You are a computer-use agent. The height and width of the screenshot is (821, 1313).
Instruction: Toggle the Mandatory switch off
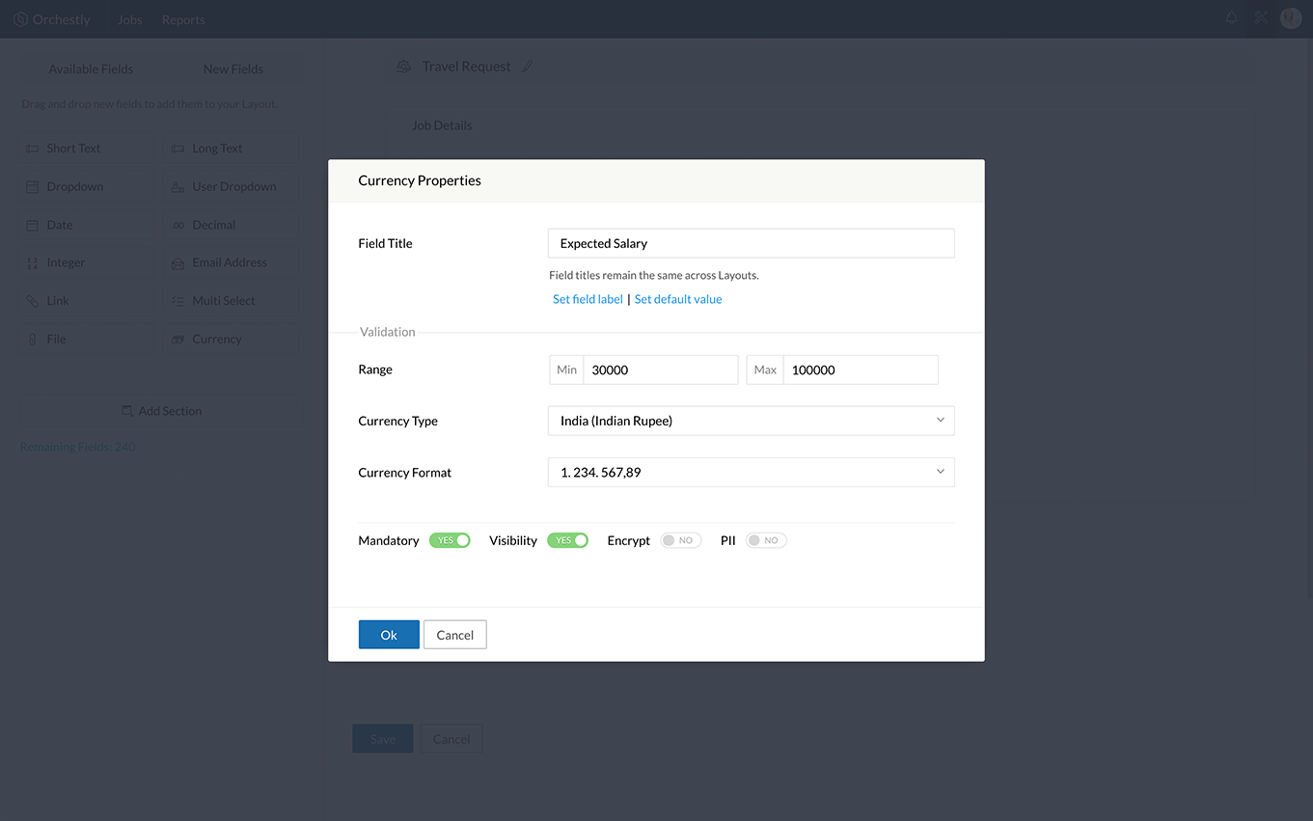pos(450,540)
